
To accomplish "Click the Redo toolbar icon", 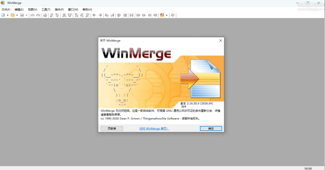I will click(x=38, y=15).
